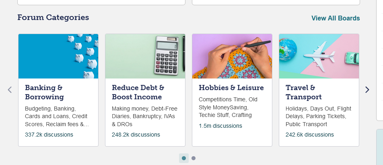383x165 pixels.
Task: Open Banking & Borrowing category title
Action: 44,92
